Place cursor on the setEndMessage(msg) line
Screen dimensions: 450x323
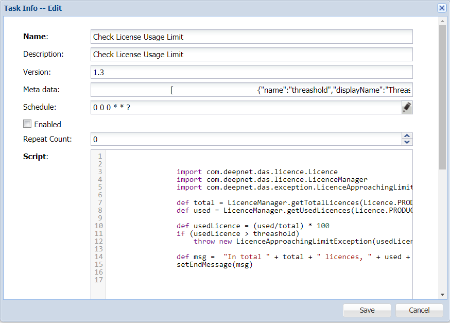tap(214, 265)
